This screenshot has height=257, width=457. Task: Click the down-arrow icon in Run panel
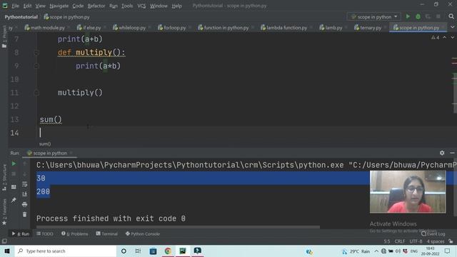click(24, 174)
